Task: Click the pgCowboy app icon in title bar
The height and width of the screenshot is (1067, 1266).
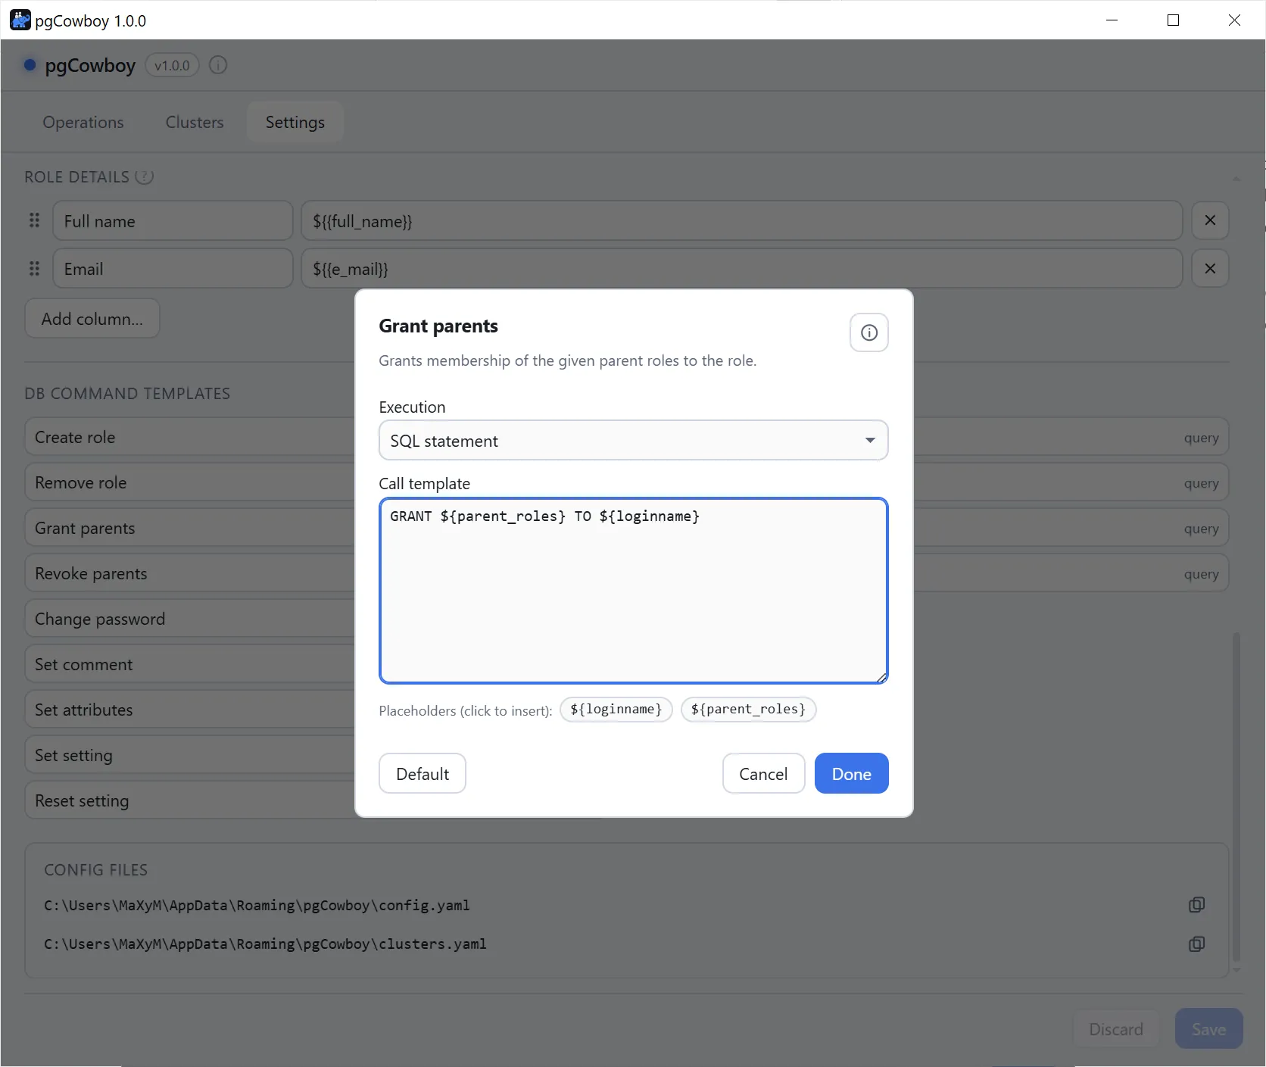Action: [x=20, y=20]
